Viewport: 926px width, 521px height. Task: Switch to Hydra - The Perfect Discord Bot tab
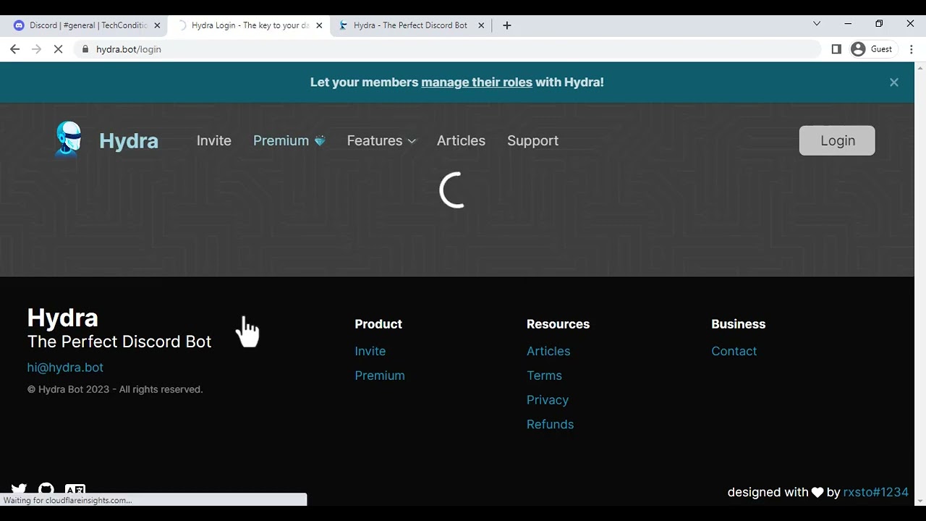[411, 25]
